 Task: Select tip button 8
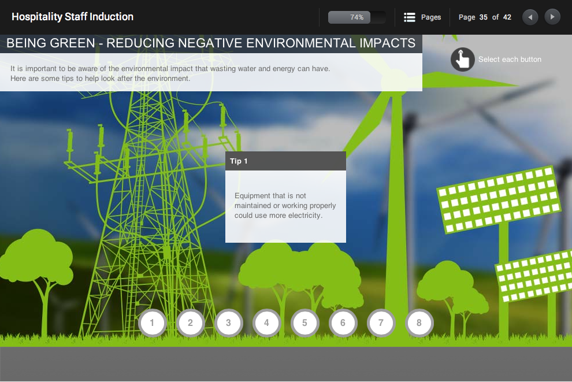(419, 323)
